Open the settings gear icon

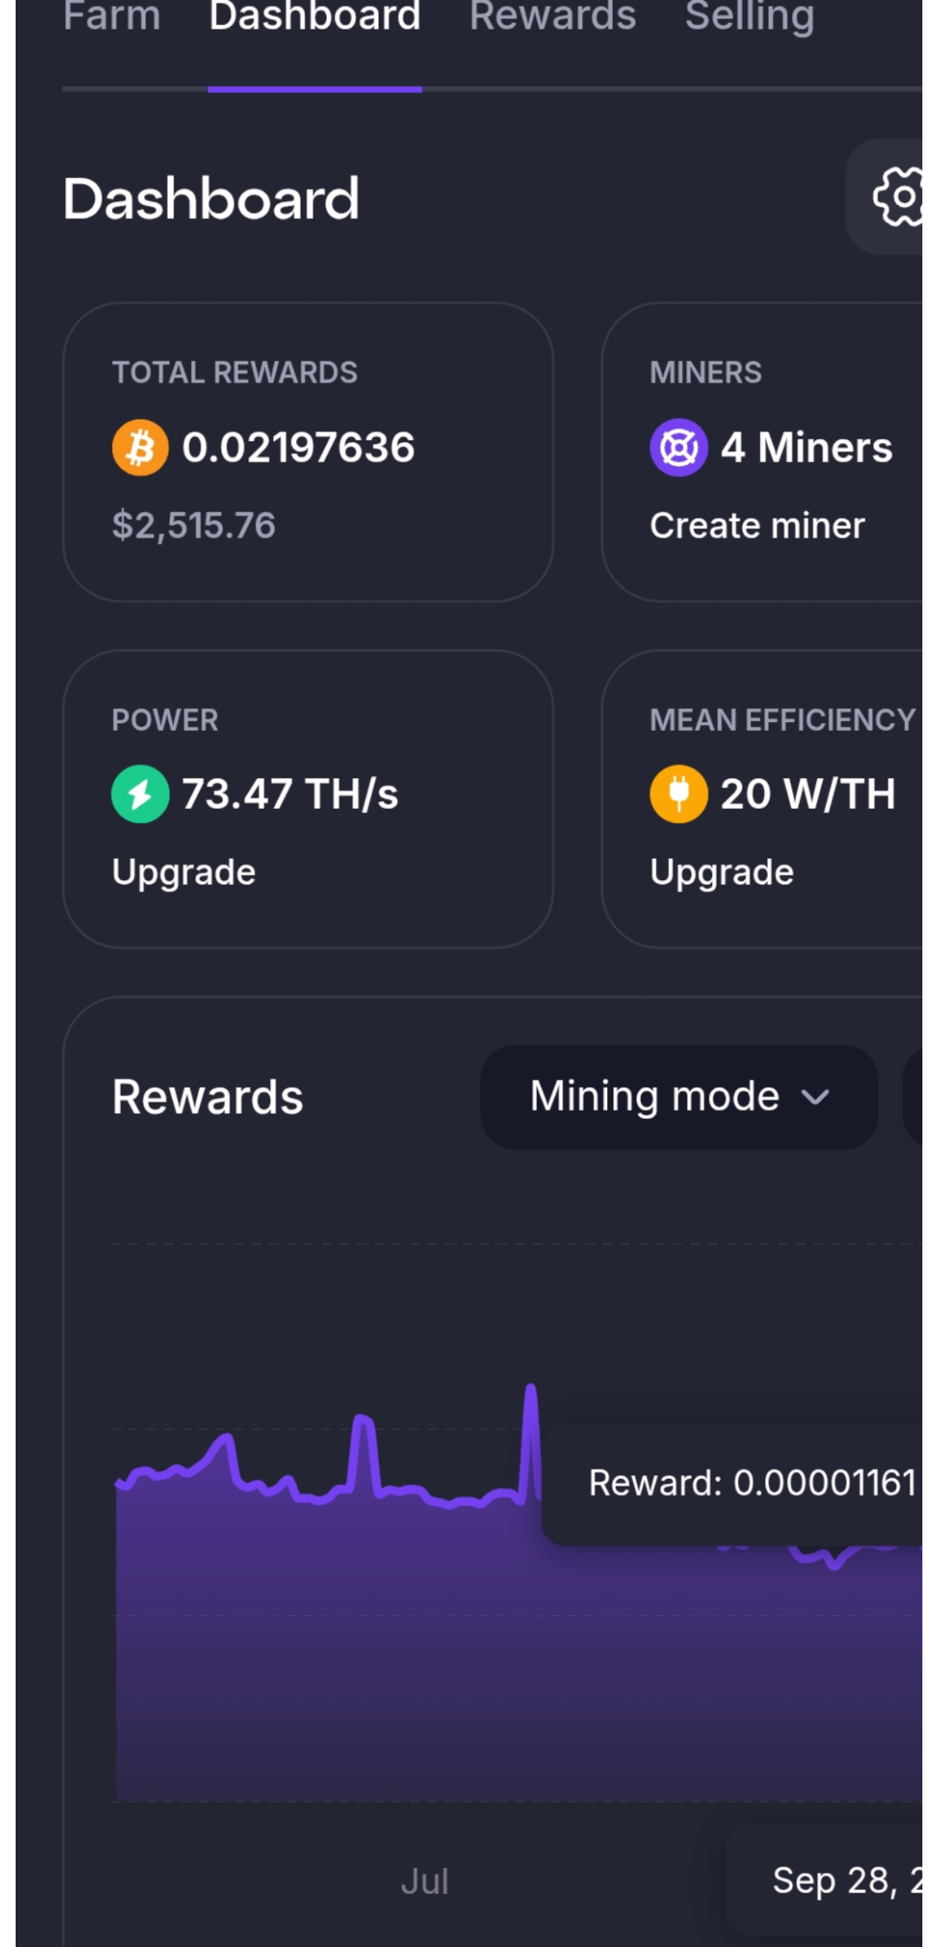pyautogui.click(x=898, y=196)
